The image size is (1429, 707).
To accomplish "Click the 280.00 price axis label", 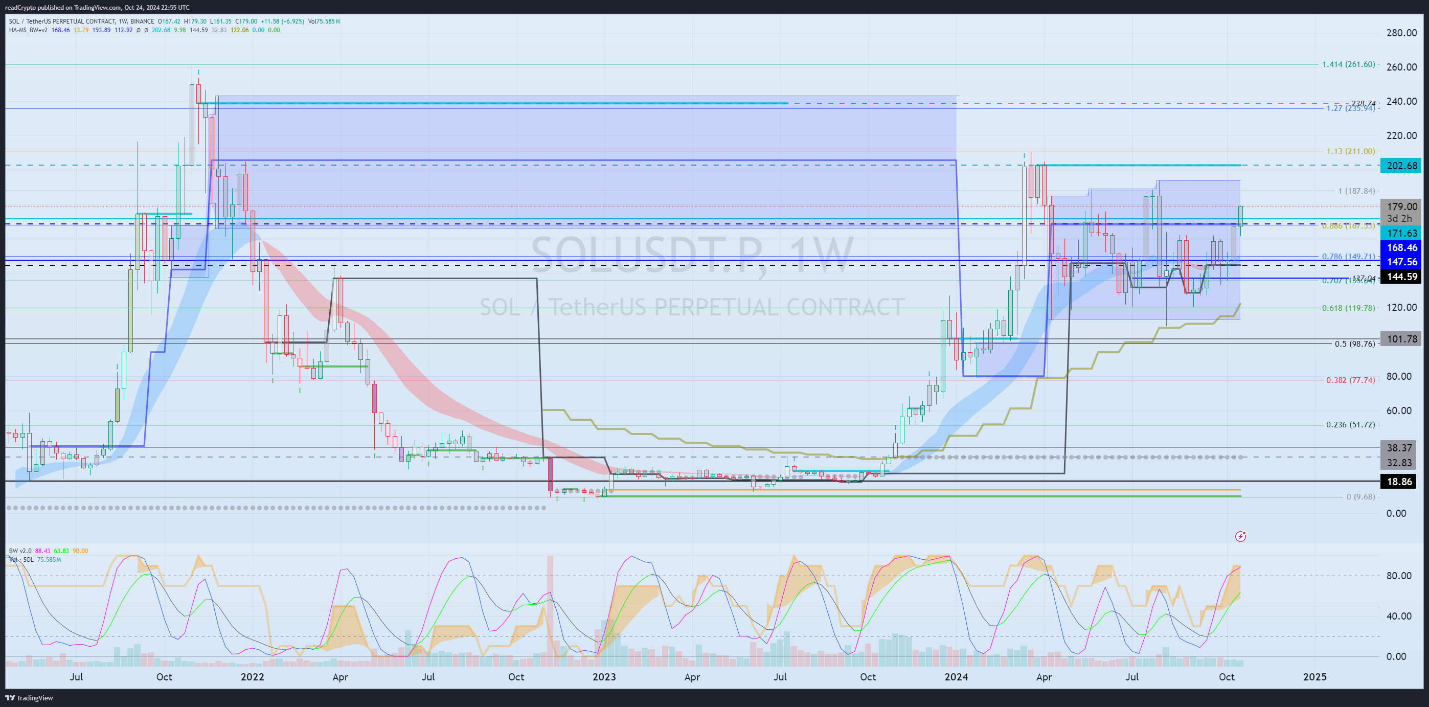I will pos(1401,33).
